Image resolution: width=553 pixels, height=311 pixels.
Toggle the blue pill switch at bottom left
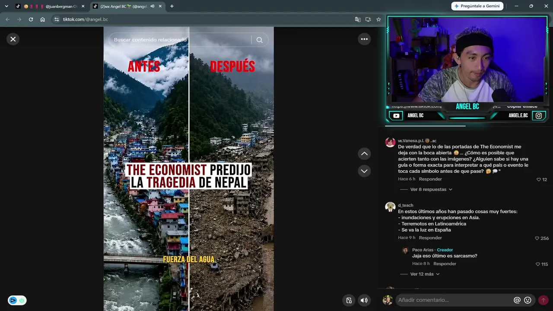[x=17, y=301]
